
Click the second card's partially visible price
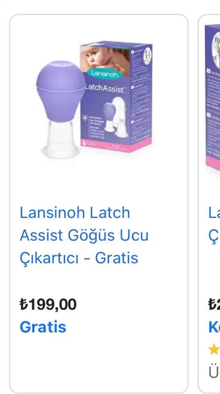click(x=214, y=304)
